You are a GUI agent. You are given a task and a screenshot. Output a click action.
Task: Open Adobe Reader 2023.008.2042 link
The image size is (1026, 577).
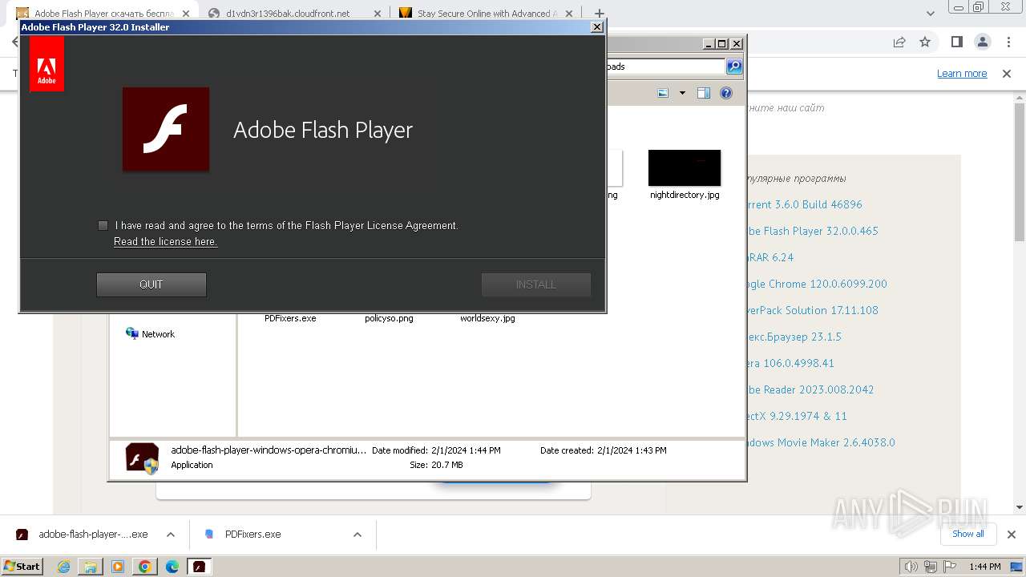(810, 389)
